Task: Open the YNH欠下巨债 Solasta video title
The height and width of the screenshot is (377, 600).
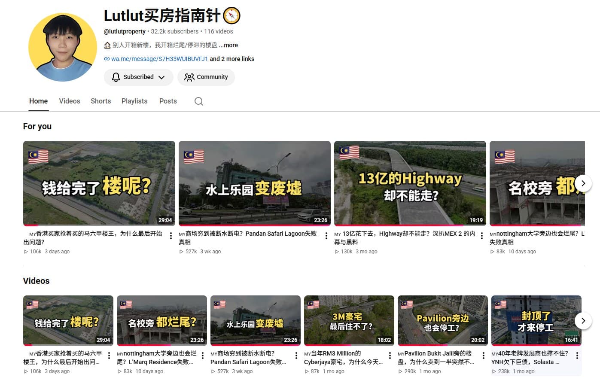Action: click(530, 358)
